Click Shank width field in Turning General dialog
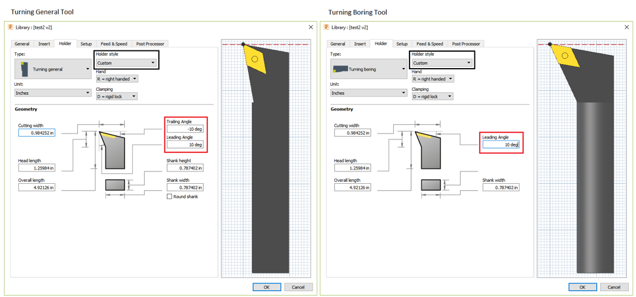This screenshot has width=636, height=297. pos(185,188)
